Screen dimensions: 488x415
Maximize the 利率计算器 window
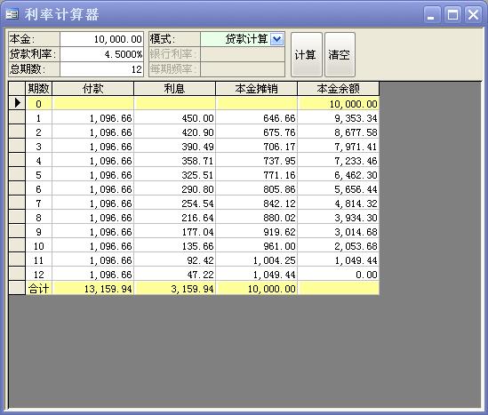tap(452, 14)
